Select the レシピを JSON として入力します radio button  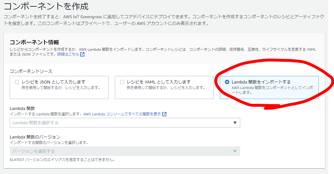pyautogui.click(x=17, y=82)
